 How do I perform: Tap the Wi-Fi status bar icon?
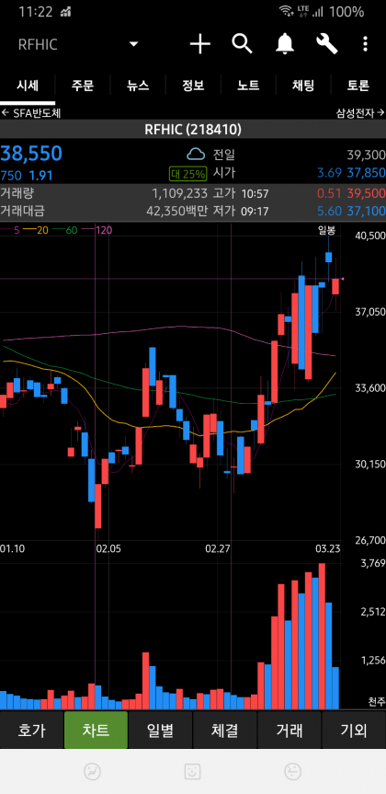click(287, 11)
